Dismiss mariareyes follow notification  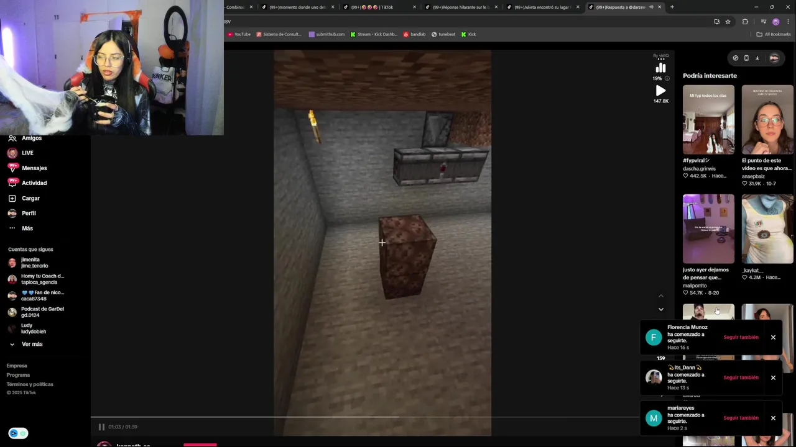[x=773, y=418]
